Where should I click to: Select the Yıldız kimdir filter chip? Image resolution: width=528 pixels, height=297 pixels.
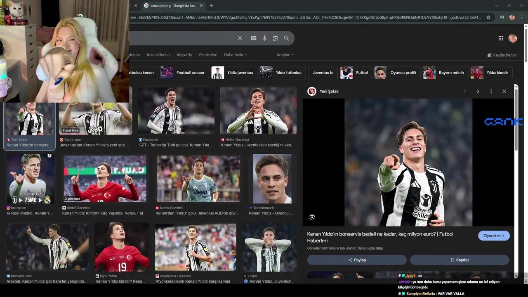click(492, 73)
